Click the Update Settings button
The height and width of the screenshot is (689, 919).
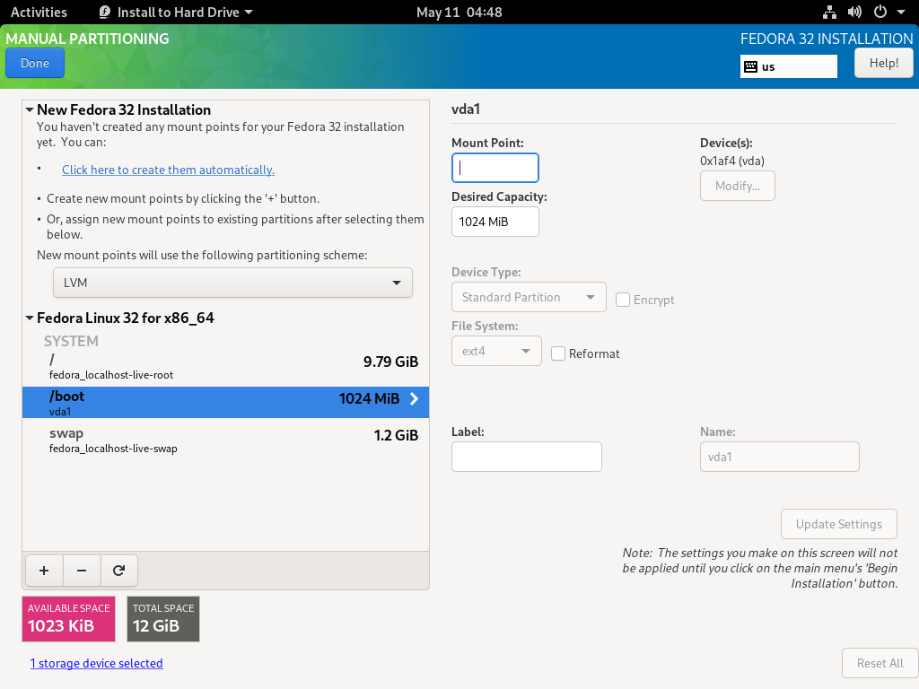(839, 524)
